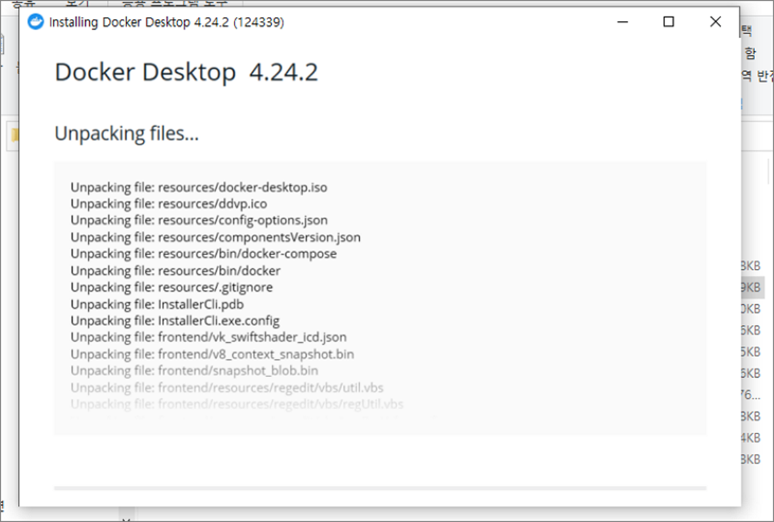Select the frontend/v8_context_snapshot.bin log line
This screenshot has width=774, height=522.
(212, 355)
